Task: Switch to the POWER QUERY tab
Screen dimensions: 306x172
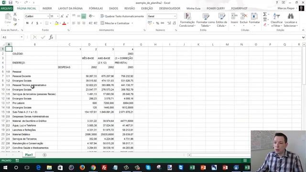Action: (x=216, y=9)
